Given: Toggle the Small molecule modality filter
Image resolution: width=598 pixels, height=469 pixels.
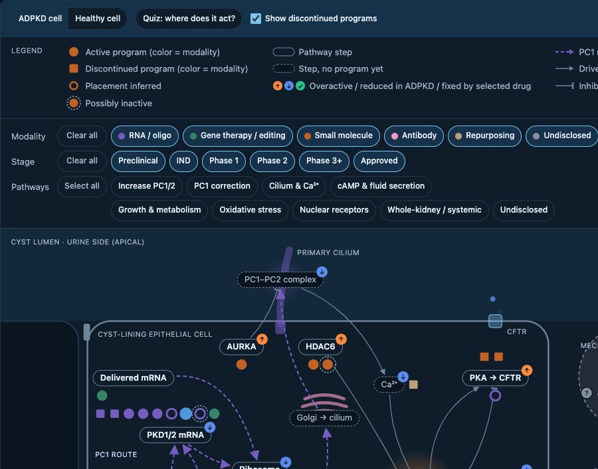Looking at the screenshot, I should pos(338,136).
